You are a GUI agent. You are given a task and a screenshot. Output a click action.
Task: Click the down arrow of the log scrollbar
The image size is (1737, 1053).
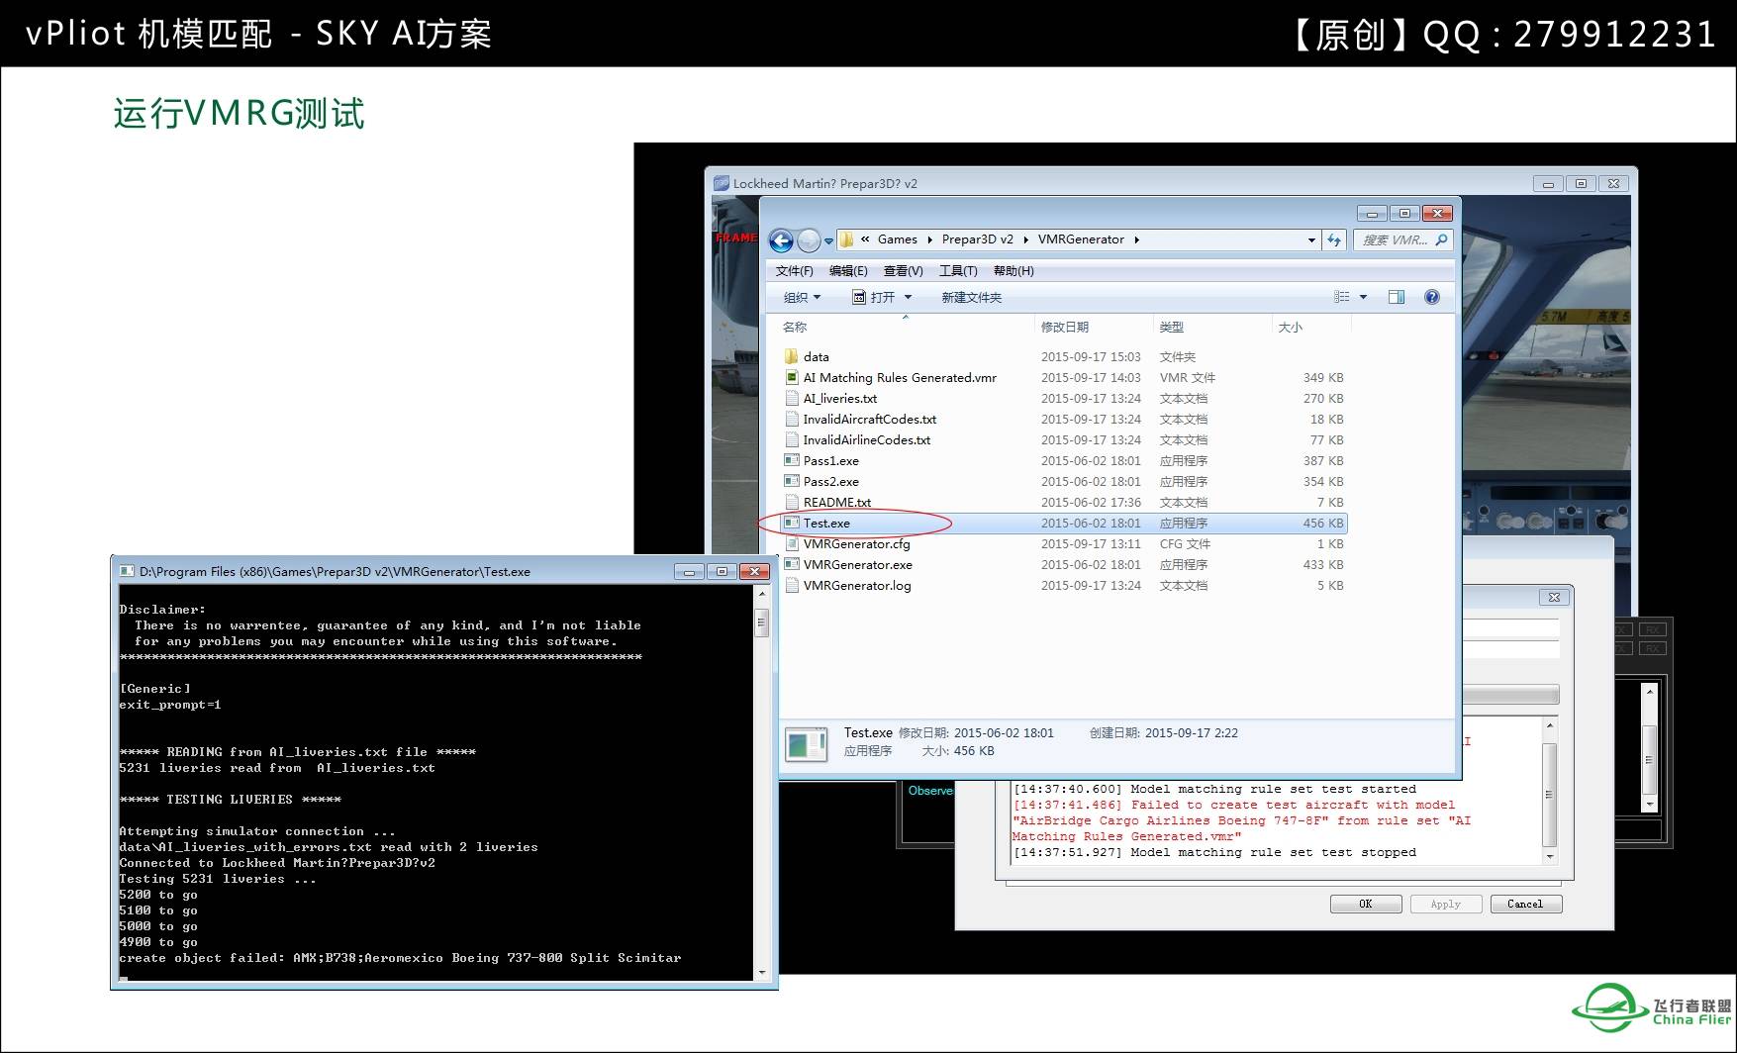tap(1550, 856)
